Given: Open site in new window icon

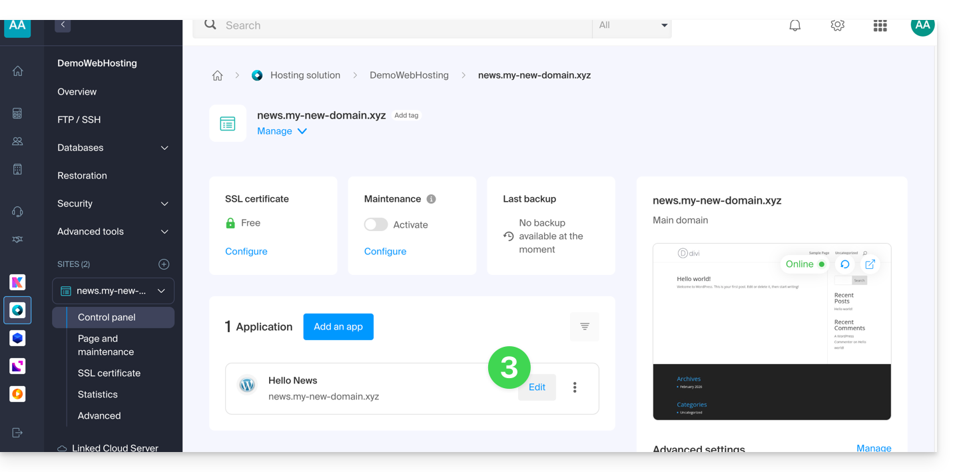Looking at the screenshot, I should (x=870, y=264).
